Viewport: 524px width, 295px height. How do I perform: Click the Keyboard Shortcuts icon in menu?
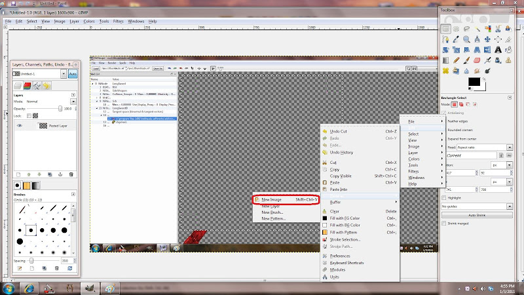point(324,262)
